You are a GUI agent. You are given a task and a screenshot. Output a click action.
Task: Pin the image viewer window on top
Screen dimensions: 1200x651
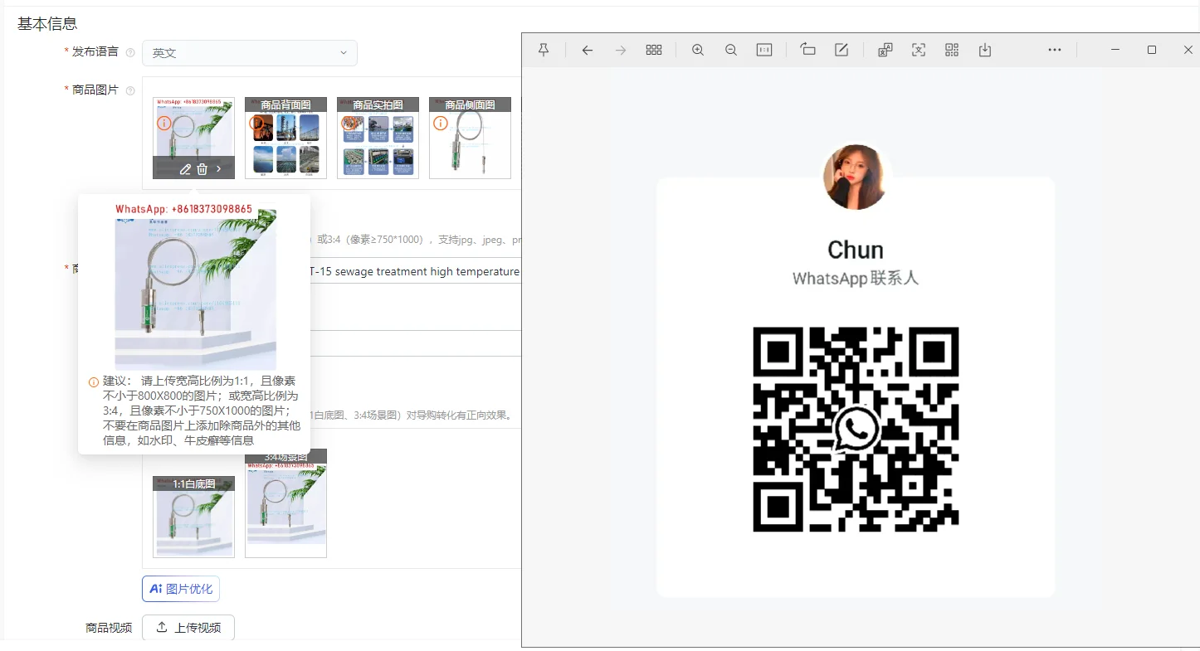pyautogui.click(x=544, y=50)
